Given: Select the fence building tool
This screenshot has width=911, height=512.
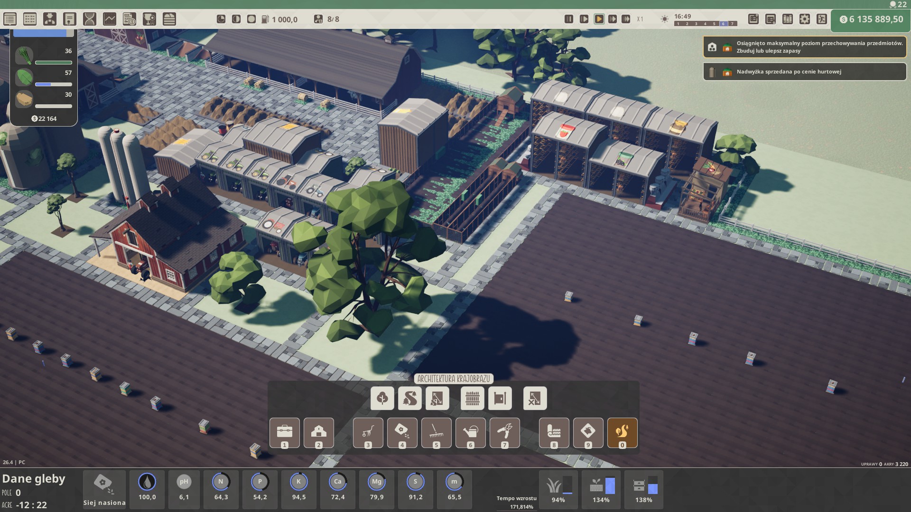Looking at the screenshot, I should [472, 398].
